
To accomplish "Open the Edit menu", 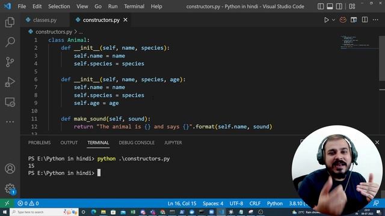I will tap(37, 7).
